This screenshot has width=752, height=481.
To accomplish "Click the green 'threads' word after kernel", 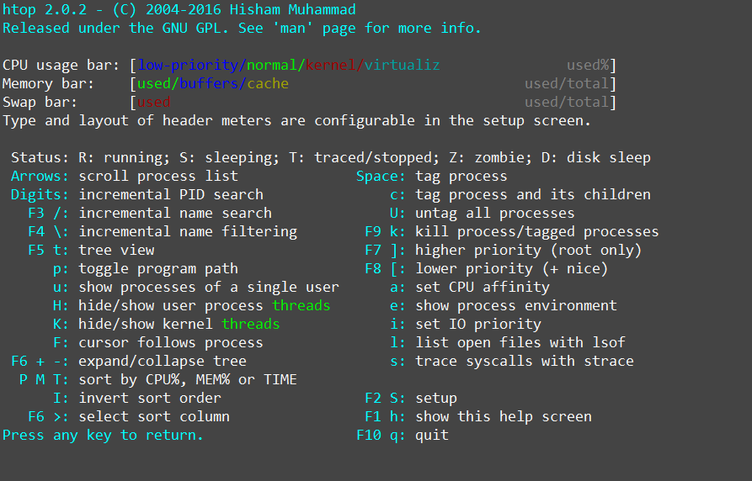I will pyautogui.click(x=250, y=324).
